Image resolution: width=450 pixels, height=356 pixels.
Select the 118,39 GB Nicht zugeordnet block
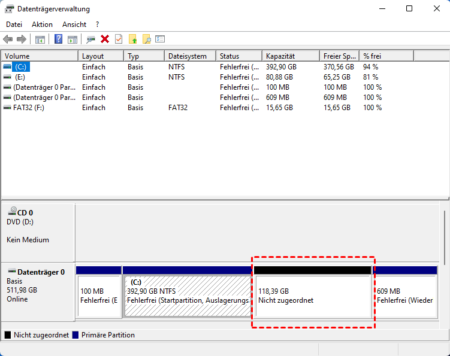click(x=313, y=292)
